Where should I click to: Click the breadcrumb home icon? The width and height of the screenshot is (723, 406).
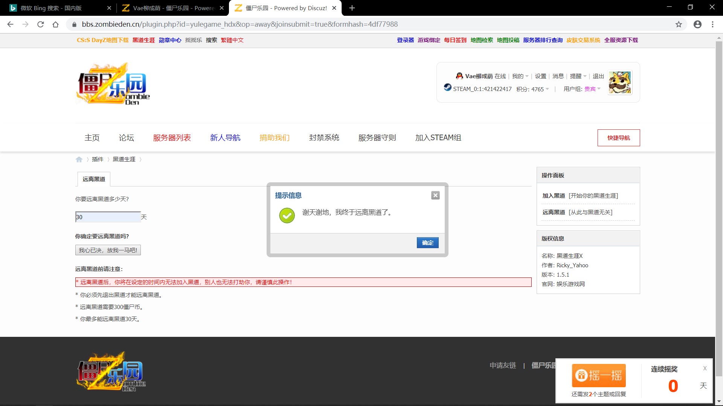click(x=79, y=159)
